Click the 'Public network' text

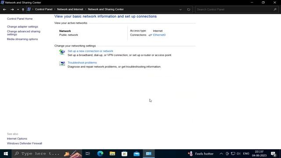(68, 35)
